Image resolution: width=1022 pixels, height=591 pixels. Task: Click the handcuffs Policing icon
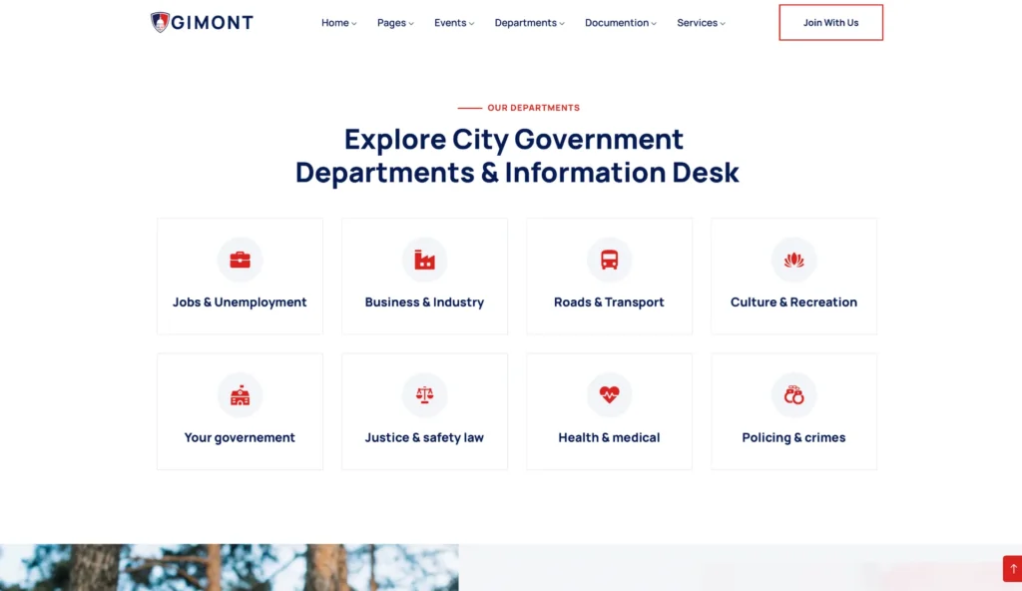tap(793, 395)
